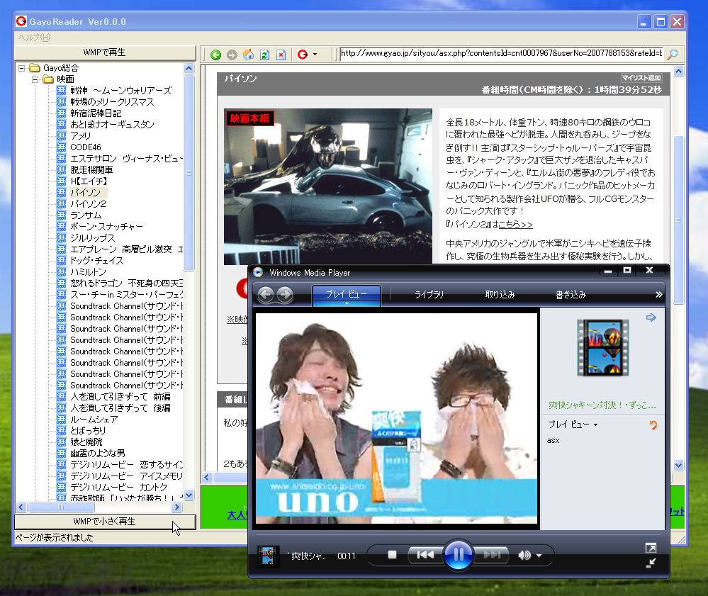Click the blue arrow icon above album art
Screen dimensions: 708x596
pos(651,317)
